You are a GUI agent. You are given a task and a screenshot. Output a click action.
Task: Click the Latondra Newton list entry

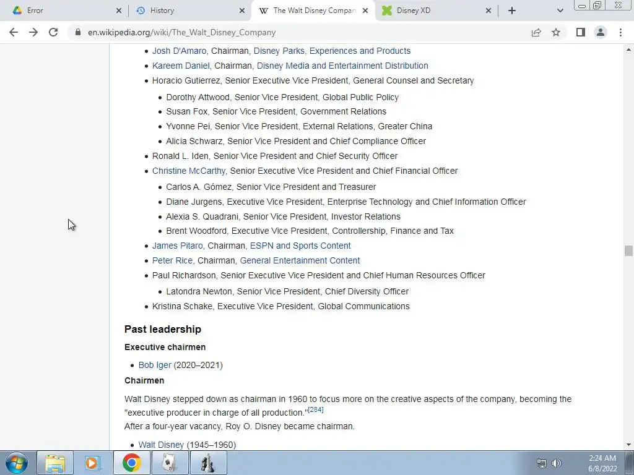287,292
